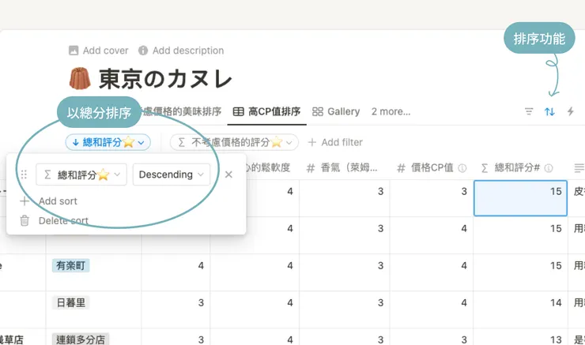585x345 pixels.
Task: Select the highlighted cell with value 15
Action: pos(520,198)
